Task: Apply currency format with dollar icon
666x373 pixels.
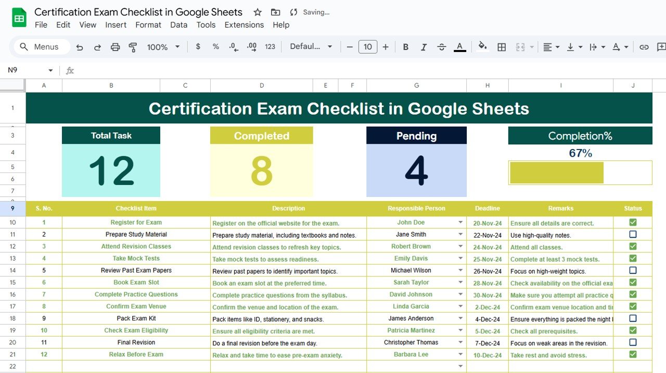Action: click(198, 46)
